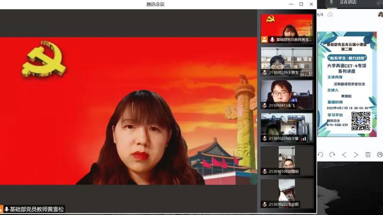Rotate the poster image clockwise
This screenshot has width=383, height=215.
[332, 155]
